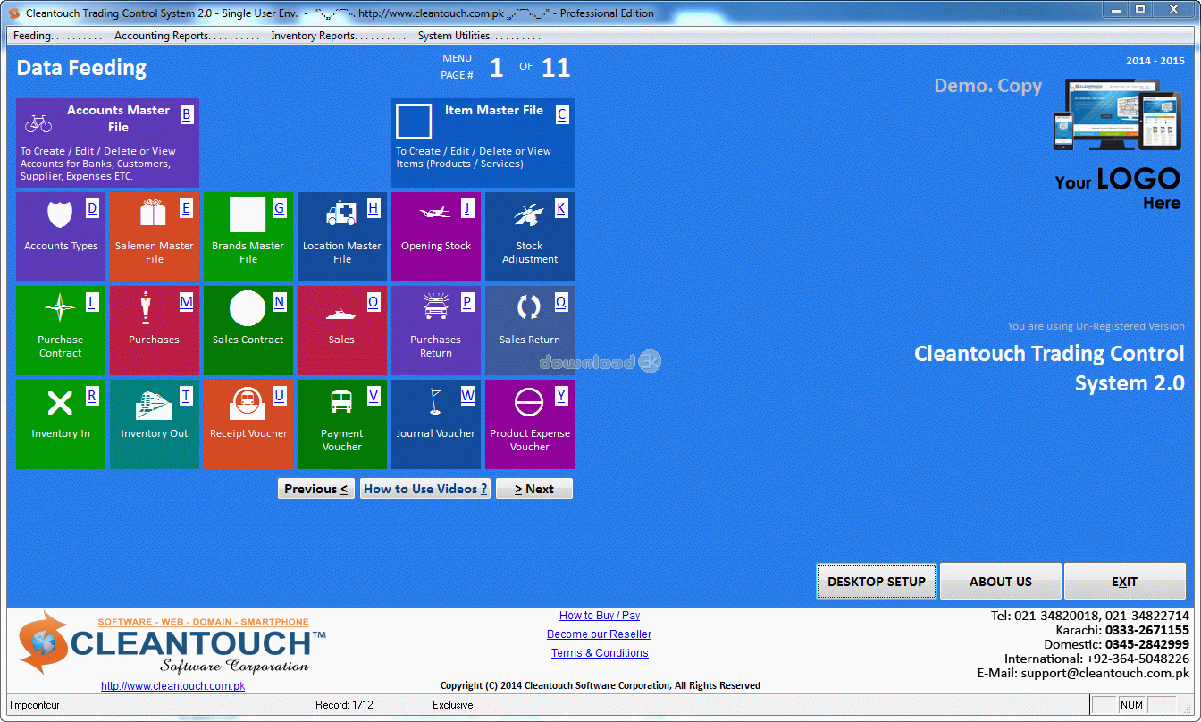Open Salemen Master File gift icon

[x=154, y=214]
